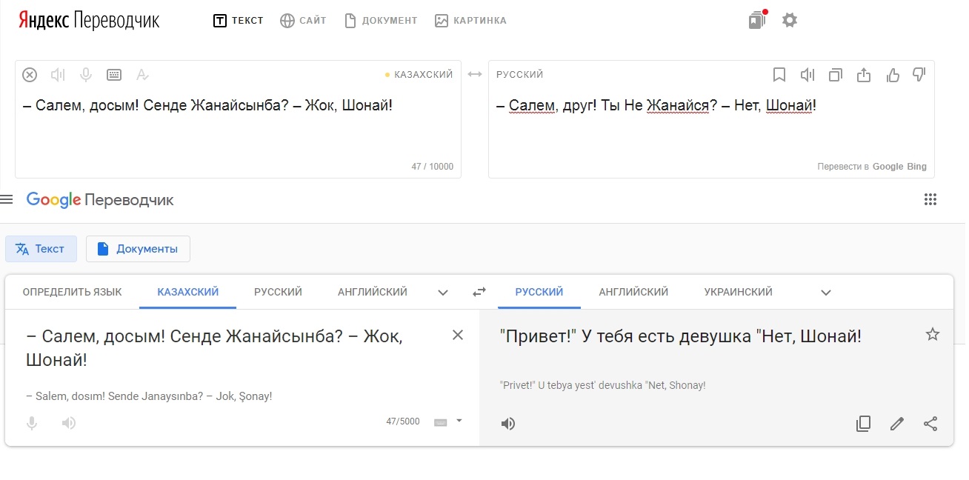Open Google Документы translation
969x480 pixels.
[138, 249]
